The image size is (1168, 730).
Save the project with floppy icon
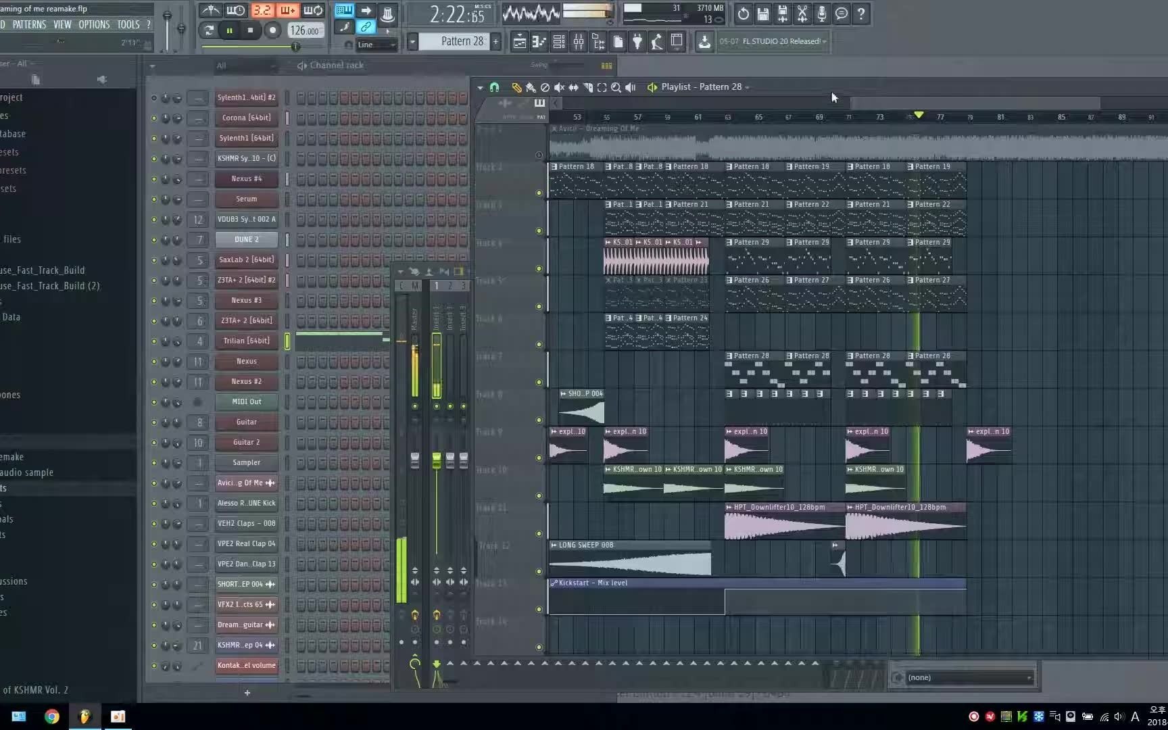762,14
